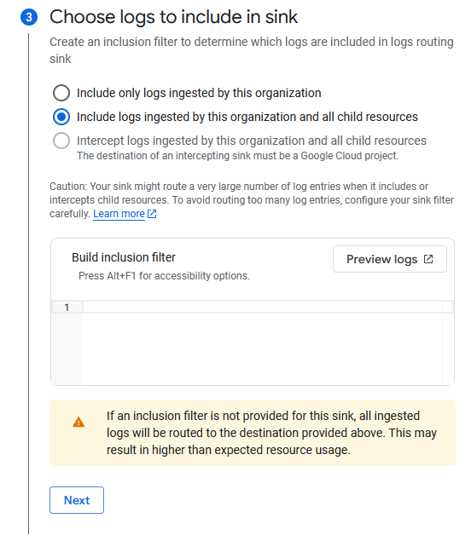471x541 pixels.
Task: Click the "Press Alt+F1 for accessibility options" hint
Action: click(164, 276)
